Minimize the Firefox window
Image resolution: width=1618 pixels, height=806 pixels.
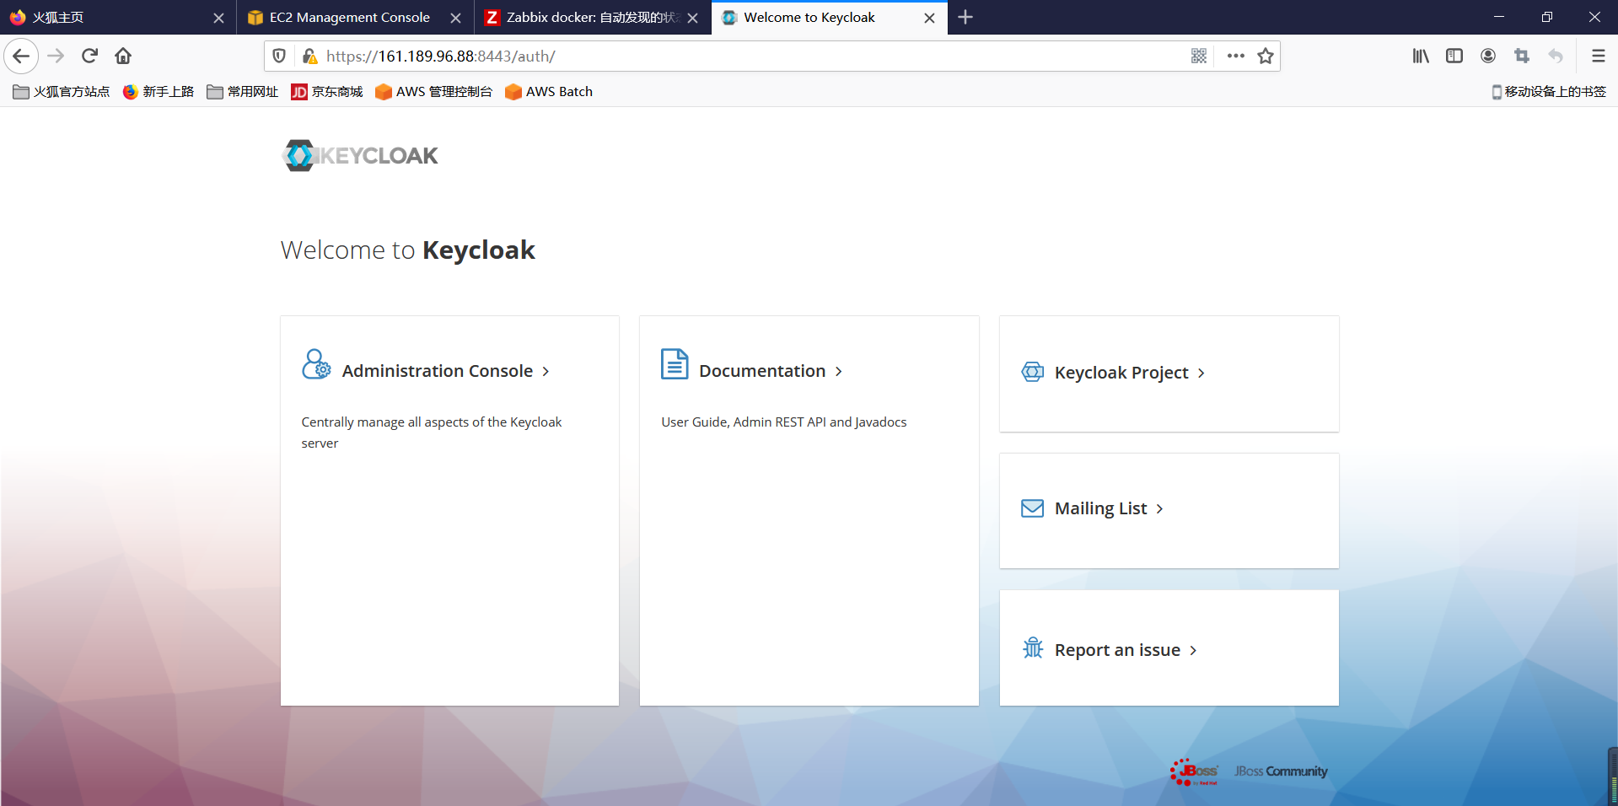coord(1499,17)
